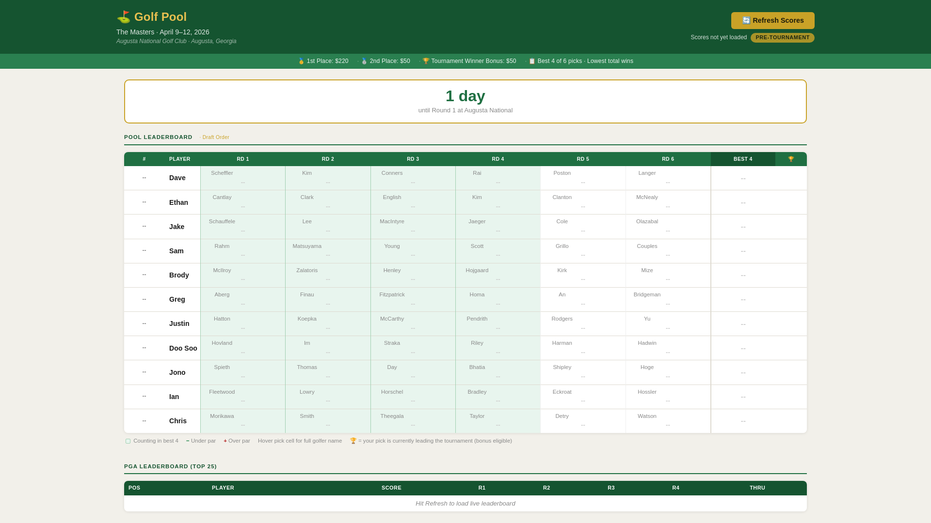Click the RD 4 column header
This screenshot has height=523, width=931.
tap(498, 159)
